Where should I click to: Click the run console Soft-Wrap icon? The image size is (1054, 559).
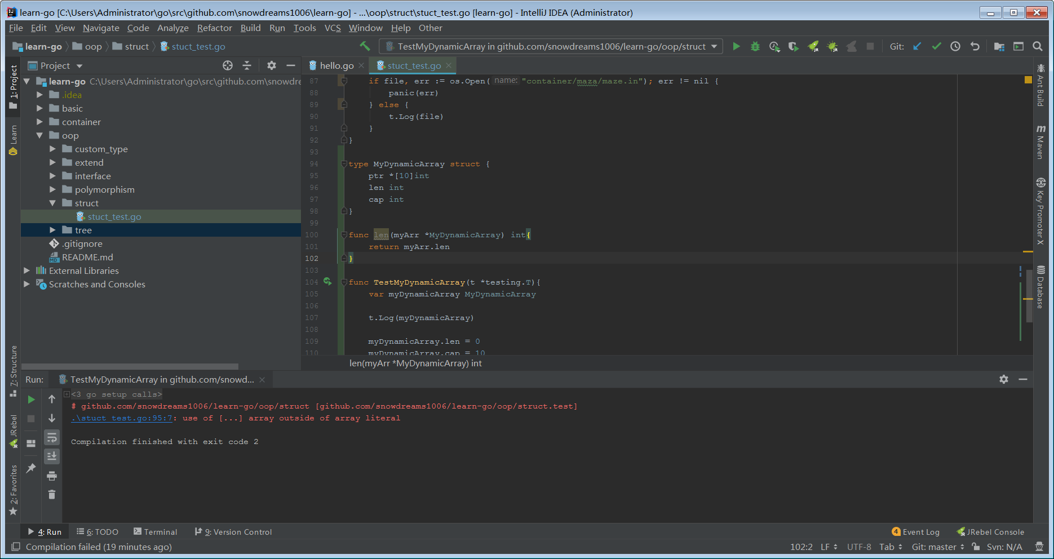click(52, 437)
